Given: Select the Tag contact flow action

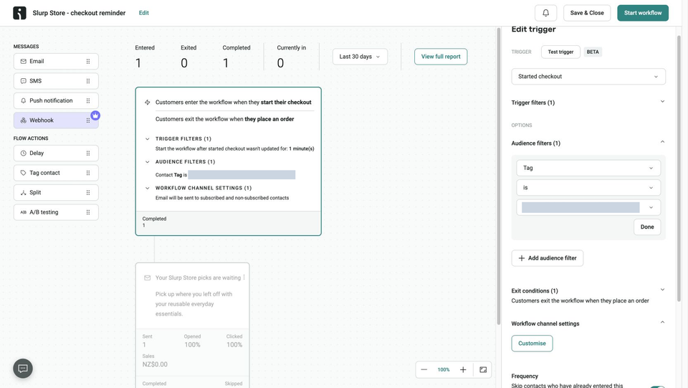Looking at the screenshot, I should (x=56, y=173).
